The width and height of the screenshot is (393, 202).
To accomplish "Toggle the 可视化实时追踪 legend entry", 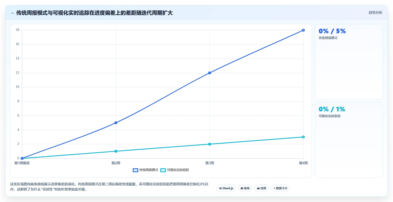I will tap(175, 170).
